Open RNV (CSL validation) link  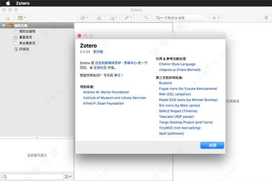pos(175,94)
